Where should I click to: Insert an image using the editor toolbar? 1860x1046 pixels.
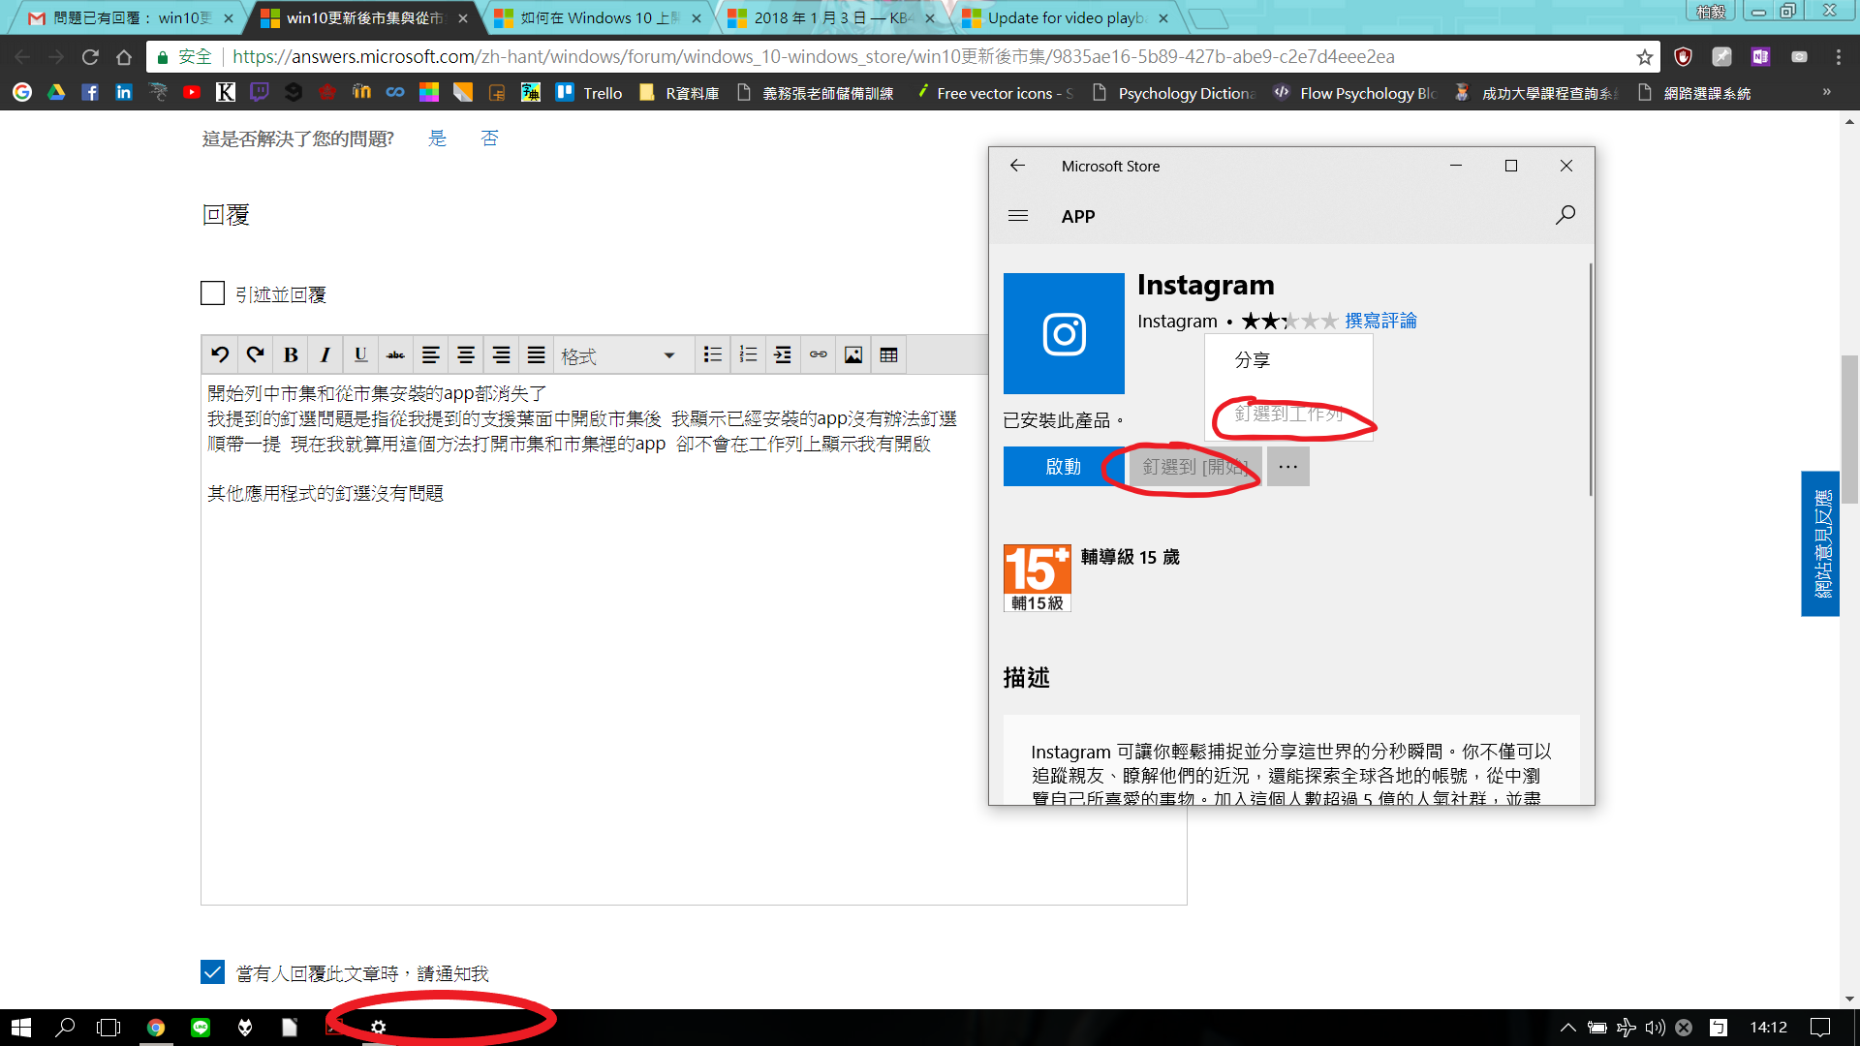pos(852,354)
